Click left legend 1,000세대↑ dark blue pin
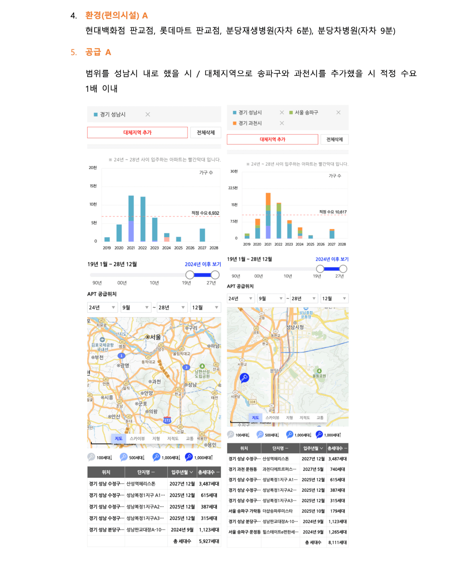This screenshot has height=561, width=467. point(189,457)
